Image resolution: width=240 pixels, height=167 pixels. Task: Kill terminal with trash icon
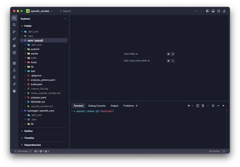pyautogui.click(x=203, y=106)
